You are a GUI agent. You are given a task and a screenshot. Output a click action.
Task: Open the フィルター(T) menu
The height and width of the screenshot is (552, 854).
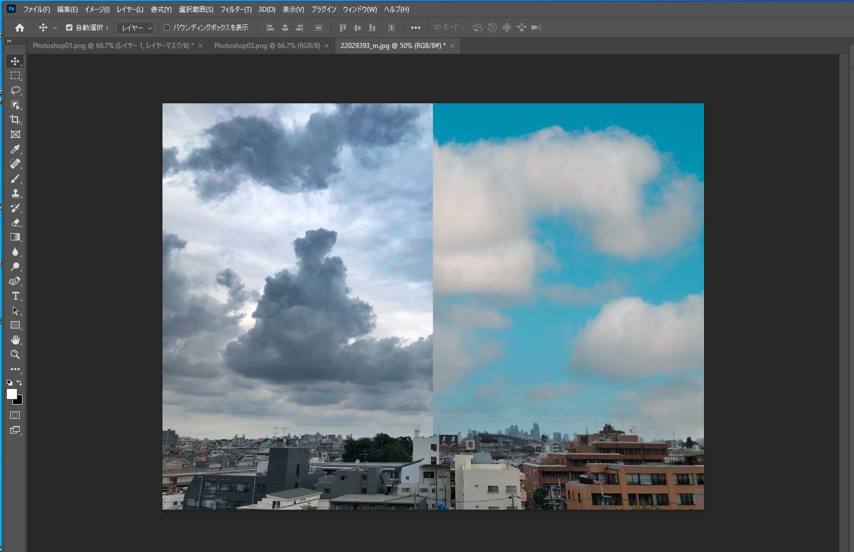click(x=236, y=10)
